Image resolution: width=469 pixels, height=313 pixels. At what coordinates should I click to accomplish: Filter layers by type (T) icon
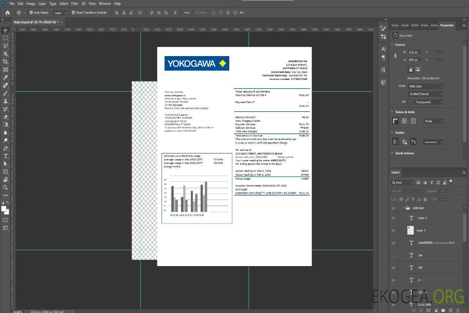pyautogui.click(x=432, y=183)
